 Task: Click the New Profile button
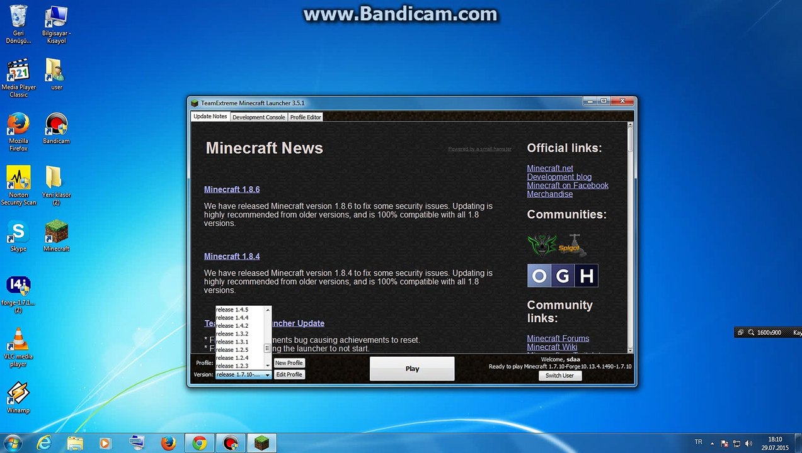click(289, 363)
